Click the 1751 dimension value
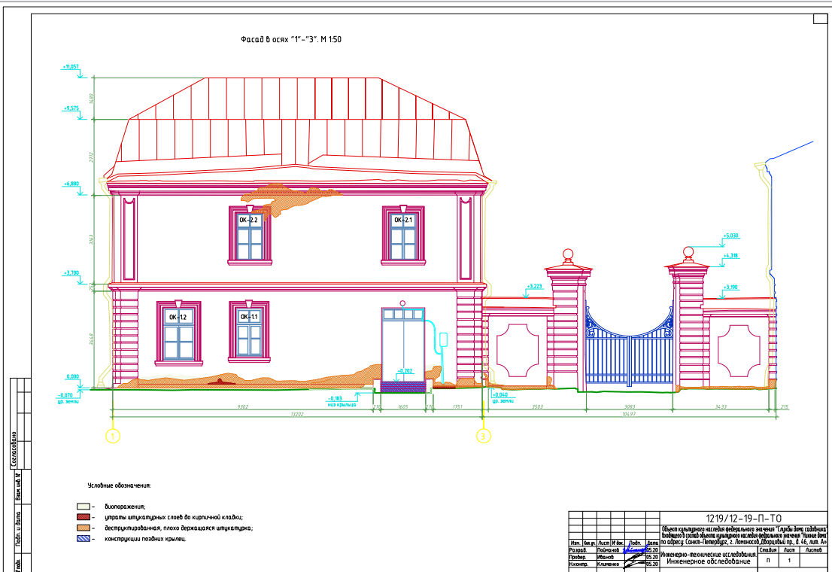Viewport: 832px width, 572px height. [x=457, y=407]
